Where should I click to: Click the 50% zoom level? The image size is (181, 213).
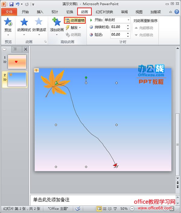point(124,208)
